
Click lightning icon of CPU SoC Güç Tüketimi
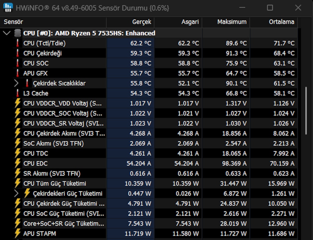pos(17,213)
